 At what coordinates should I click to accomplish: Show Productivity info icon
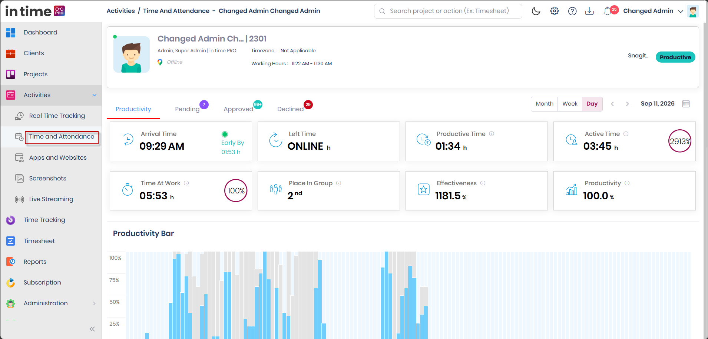[x=627, y=183]
